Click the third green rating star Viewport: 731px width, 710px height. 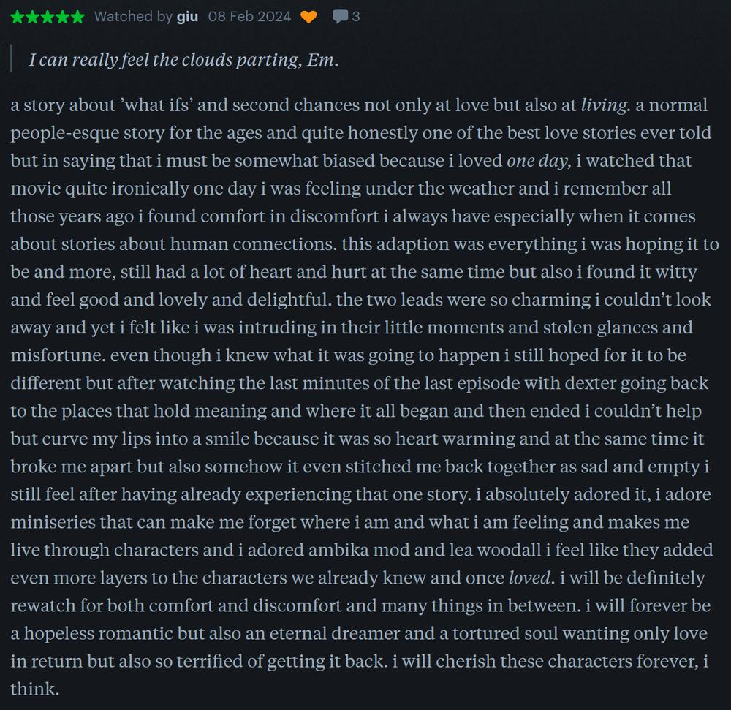coord(48,17)
